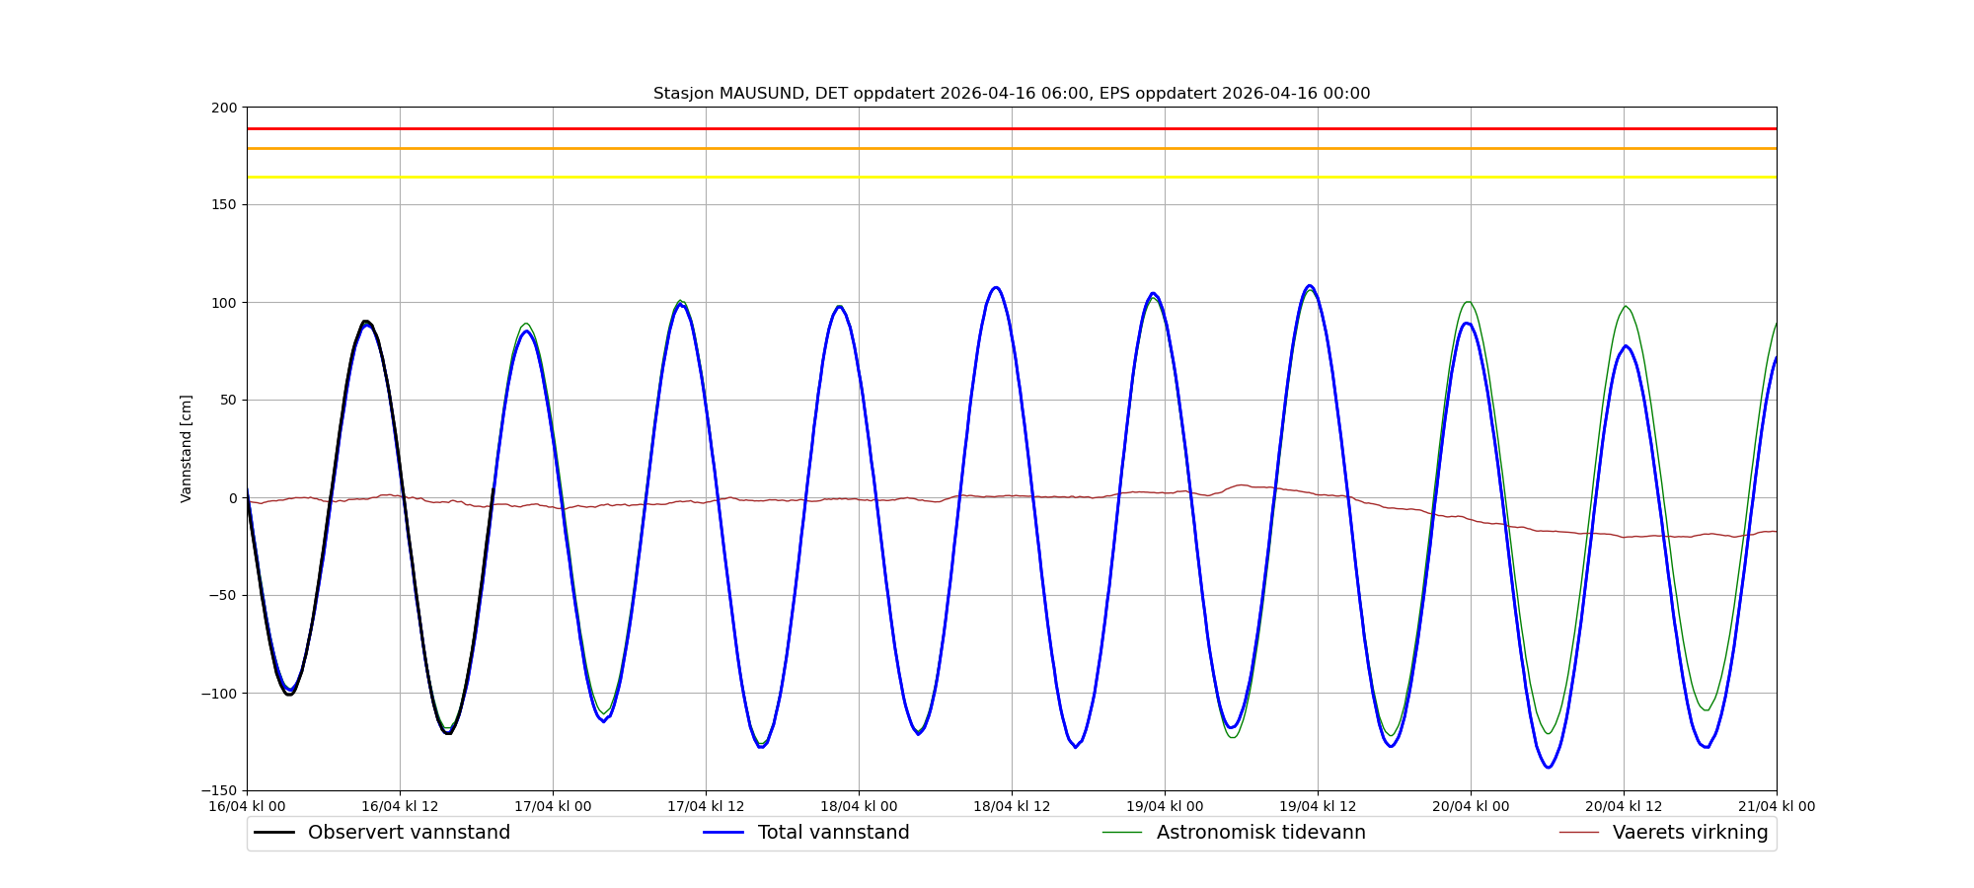The height and width of the screenshot is (888, 1974).
Task: Click the '16/04 kl 00' x-axis tick label
Action: click(247, 806)
